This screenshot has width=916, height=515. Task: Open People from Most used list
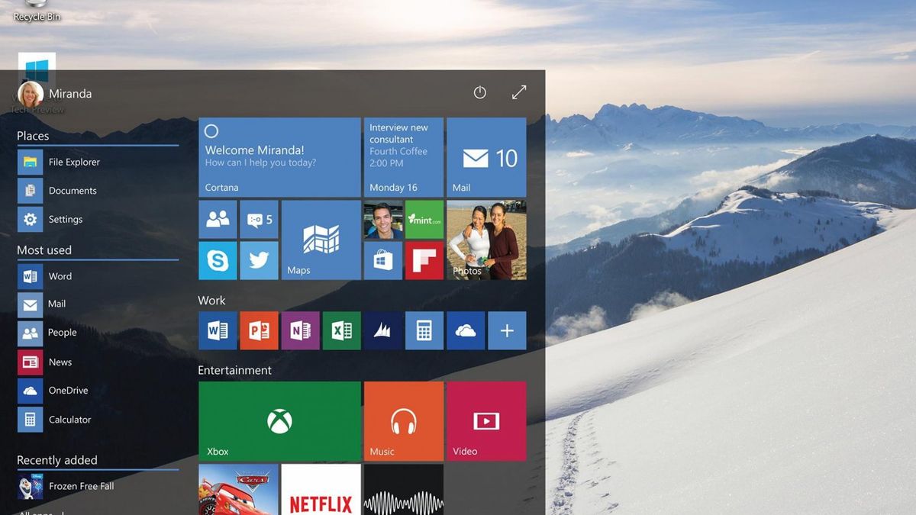(x=98, y=333)
